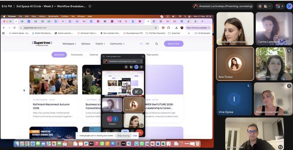
Task: End call with the red hang-up button
Action: (140, 133)
